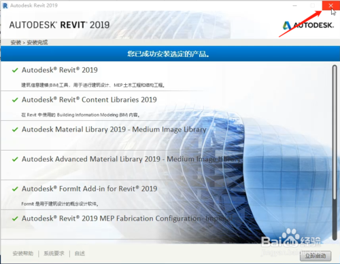
Task: Select the Autodesk Revit Content Libraries 2019 entry
Action: click(89, 100)
